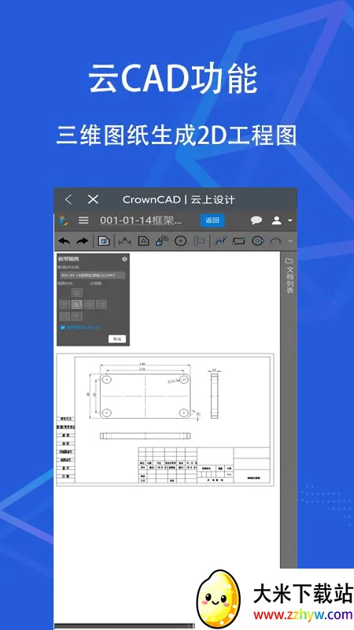Choose the first view-direction button in bottom row
The width and height of the screenshot is (354, 630).
pos(65,317)
